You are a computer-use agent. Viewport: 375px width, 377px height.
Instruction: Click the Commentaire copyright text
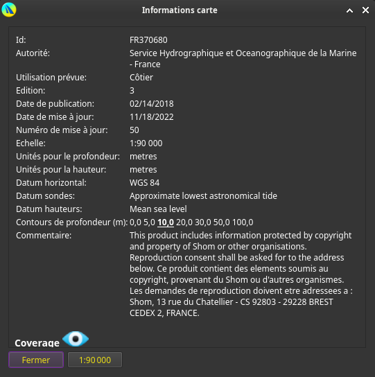pos(241,274)
